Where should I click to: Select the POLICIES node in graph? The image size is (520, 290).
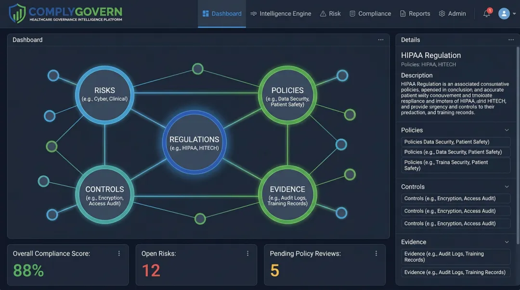287,95
